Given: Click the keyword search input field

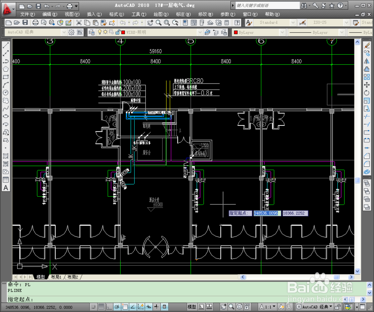Looking at the screenshot, I should point(267,5).
